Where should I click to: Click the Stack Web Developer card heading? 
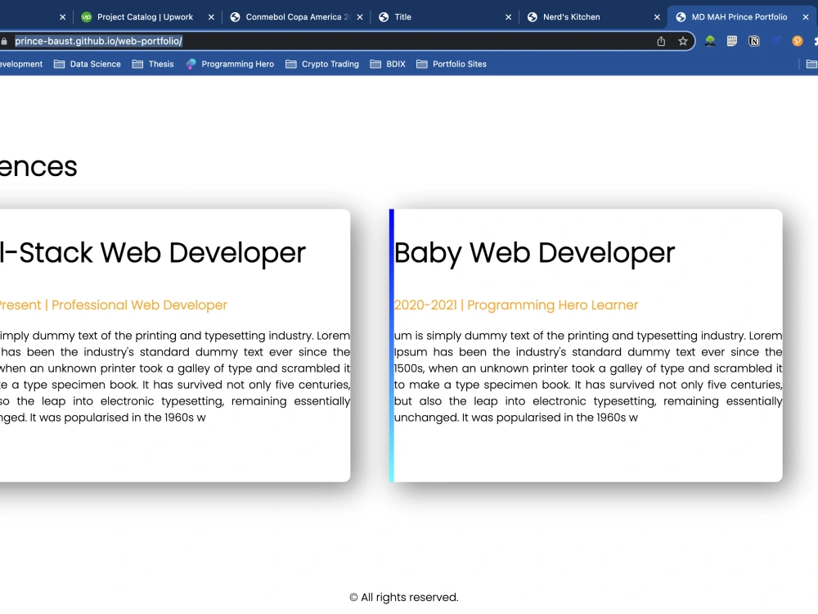[x=153, y=253]
